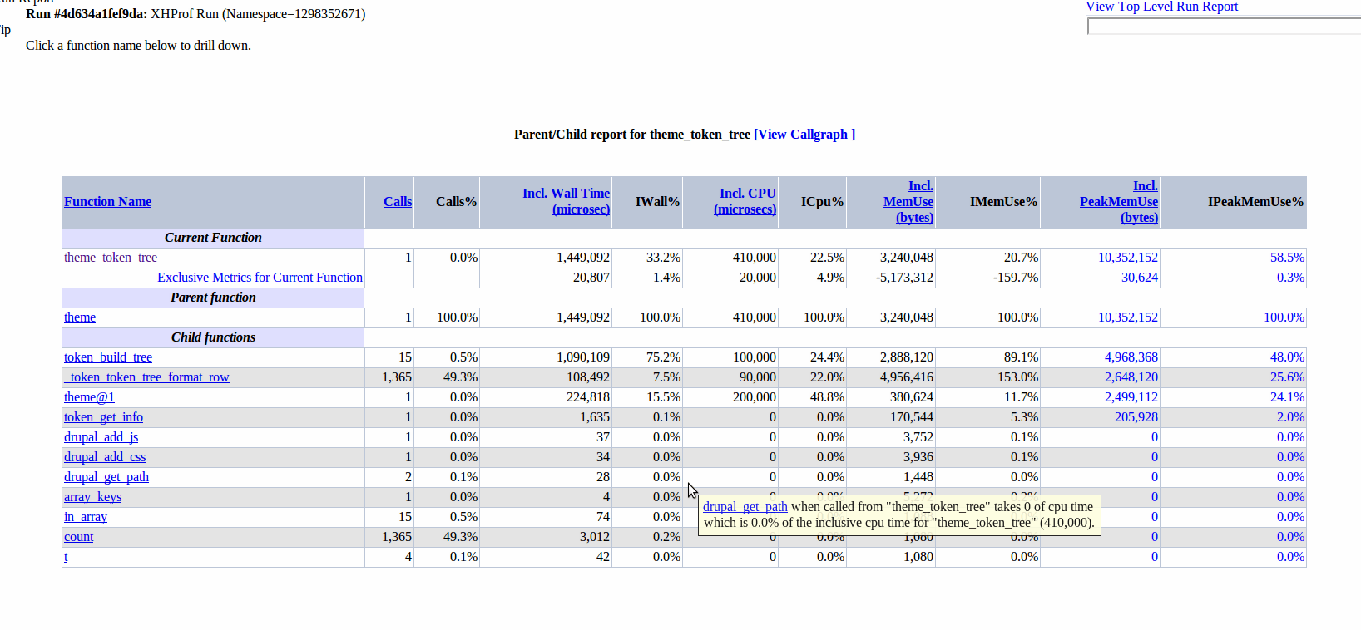This screenshot has width=1361, height=630.
Task: Click peak memory 10,352,152 in parent theme row
Action: point(1128,317)
